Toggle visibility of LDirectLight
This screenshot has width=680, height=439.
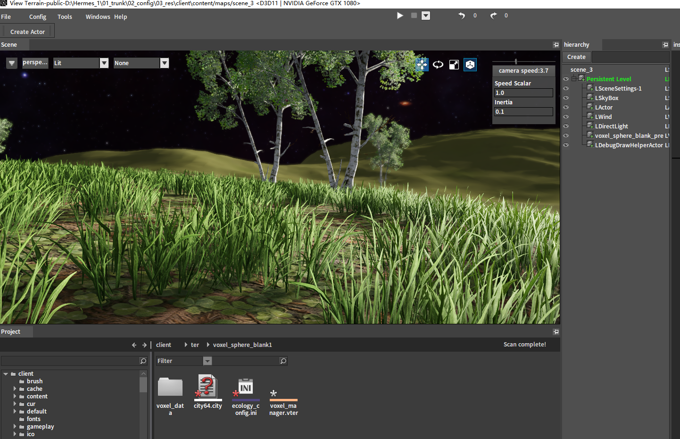[x=566, y=127]
